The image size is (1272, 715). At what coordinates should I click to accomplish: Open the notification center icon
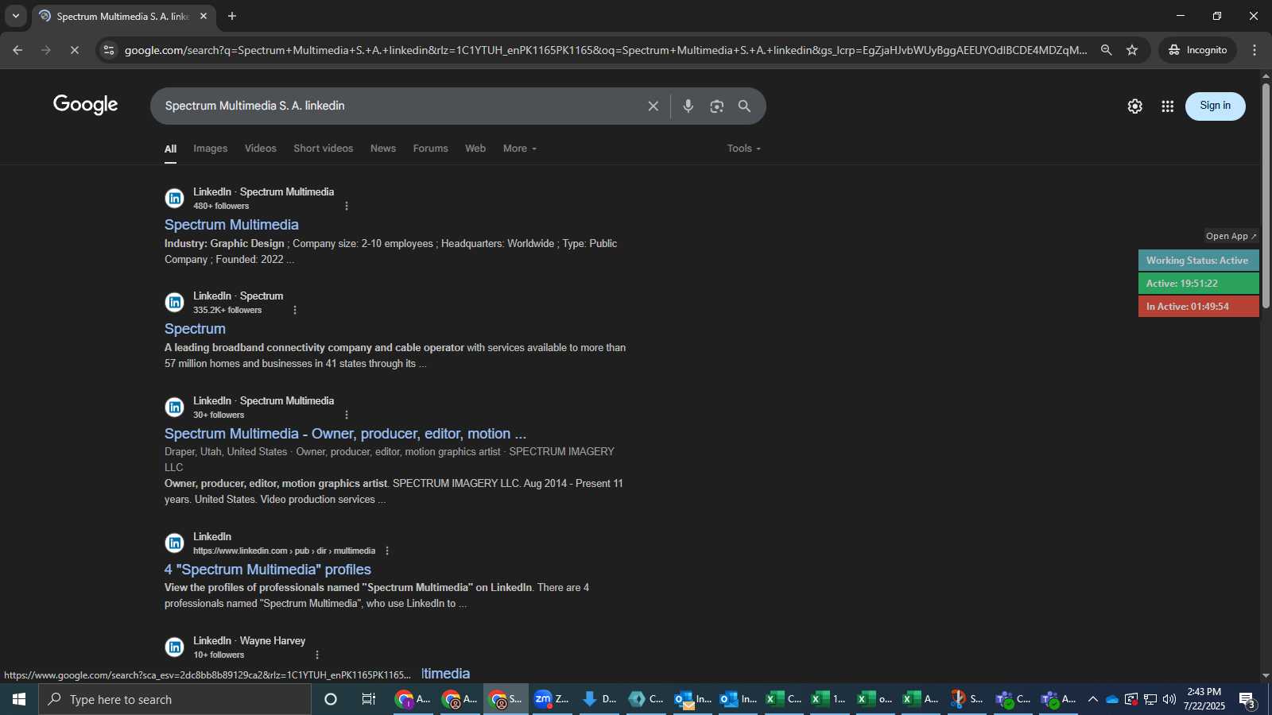tap(1247, 700)
